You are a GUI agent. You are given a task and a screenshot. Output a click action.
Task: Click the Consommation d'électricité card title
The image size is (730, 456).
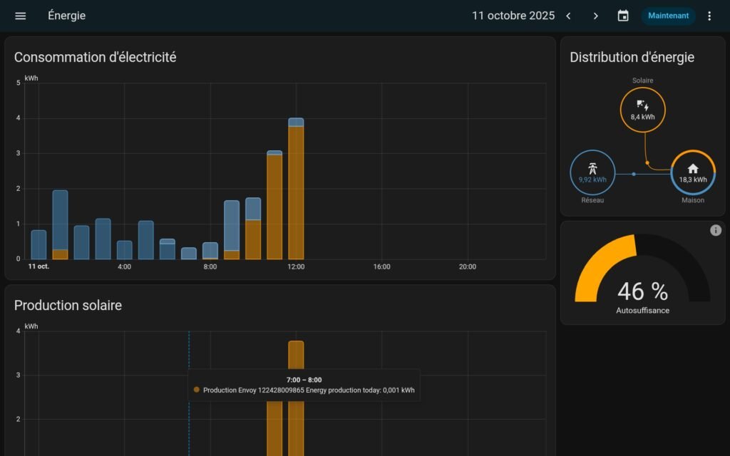pyautogui.click(x=95, y=58)
